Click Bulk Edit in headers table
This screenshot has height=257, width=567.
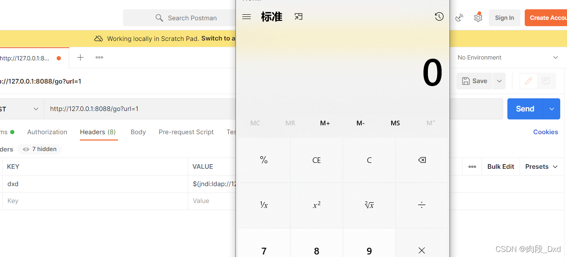501,167
